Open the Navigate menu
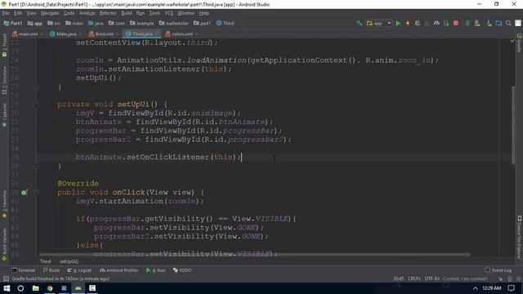The image size is (523, 294). (x=50, y=13)
